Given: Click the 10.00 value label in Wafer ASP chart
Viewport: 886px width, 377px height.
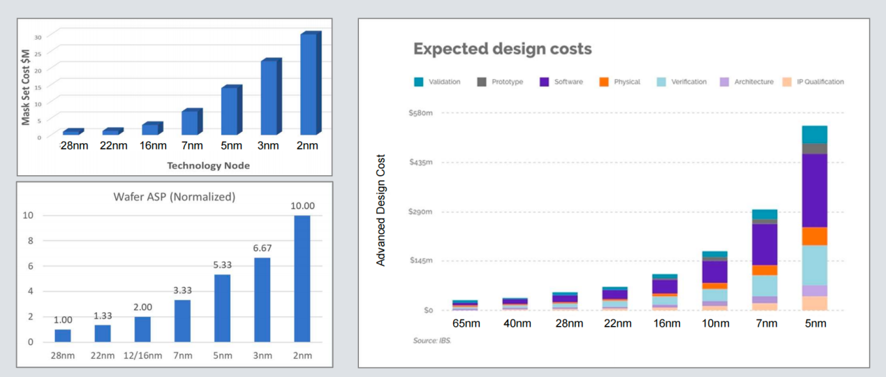Looking at the screenshot, I should pyautogui.click(x=302, y=206).
